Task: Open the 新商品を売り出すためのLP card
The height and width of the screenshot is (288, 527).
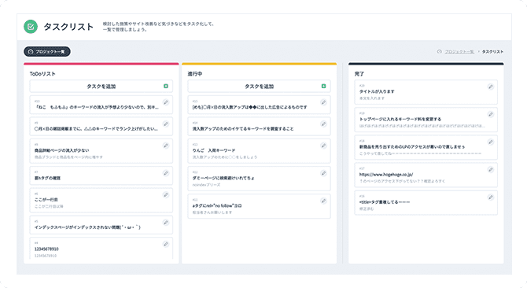Action: [x=426, y=147]
